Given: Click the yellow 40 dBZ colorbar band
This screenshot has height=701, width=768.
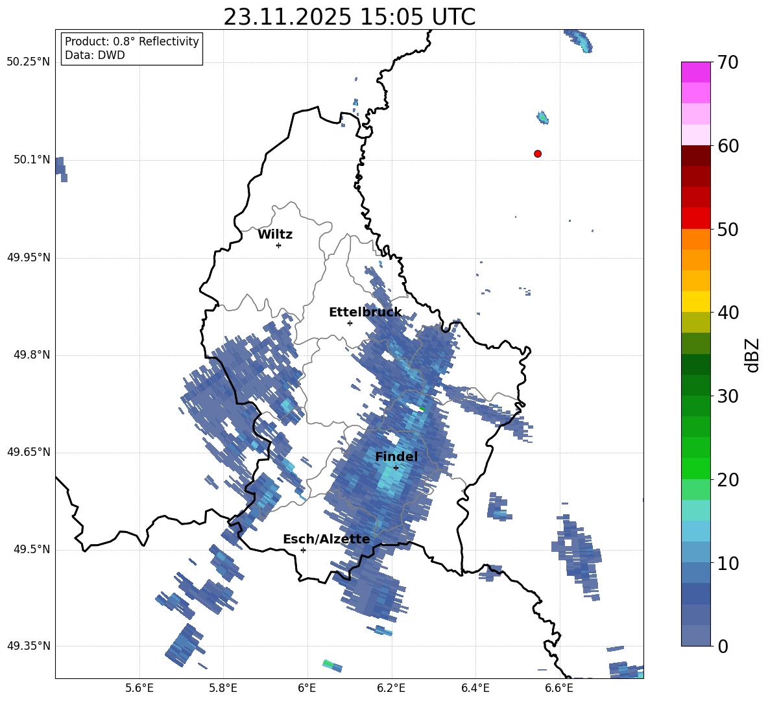Looking at the screenshot, I should pos(695,302).
